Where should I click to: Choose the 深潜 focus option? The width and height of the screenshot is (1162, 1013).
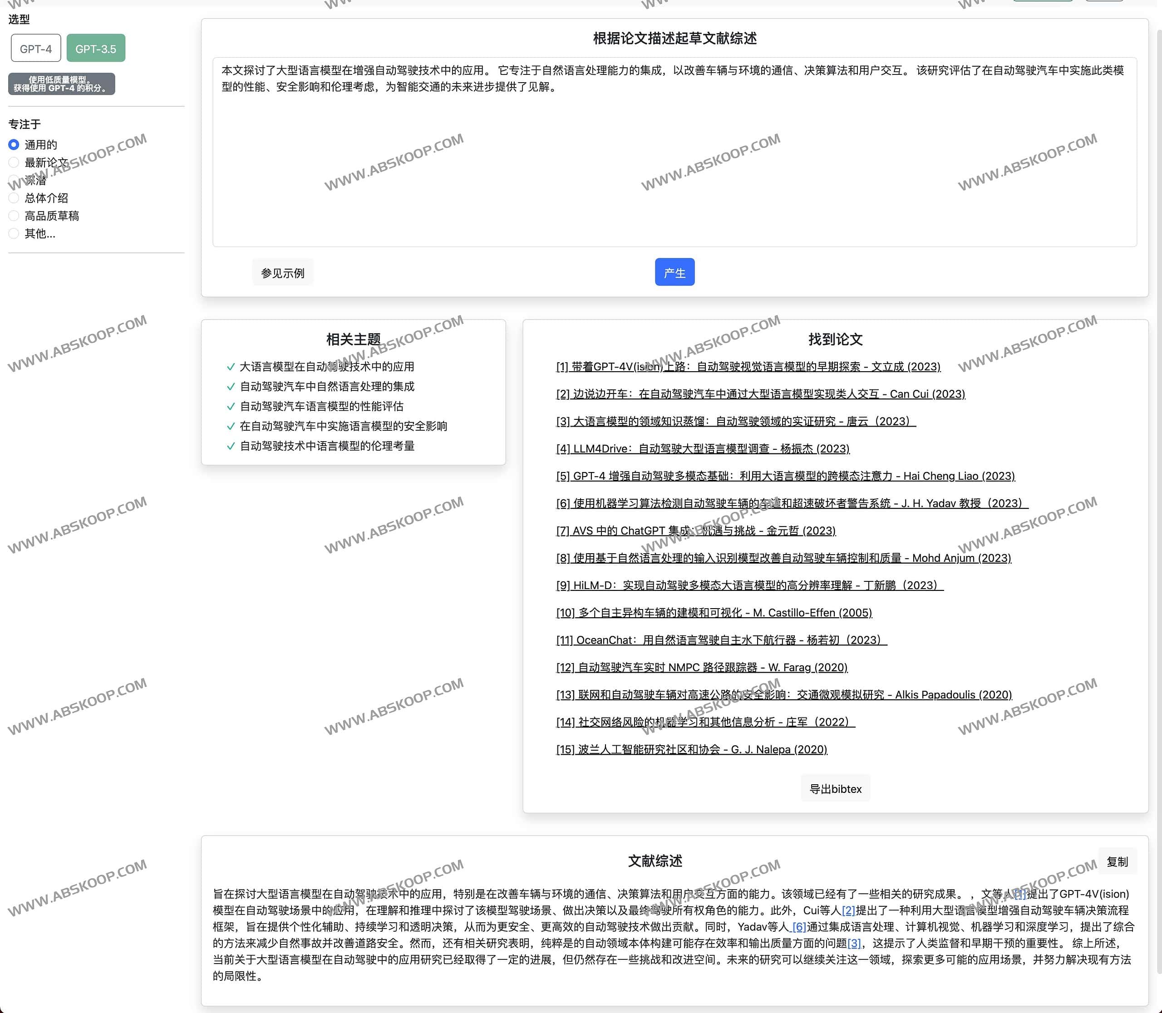[14, 180]
